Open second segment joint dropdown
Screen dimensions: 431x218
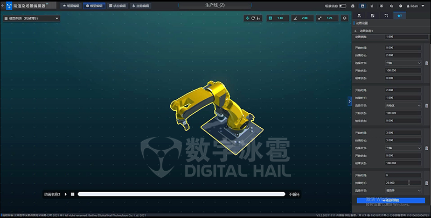pyautogui.click(x=402, y=105)
